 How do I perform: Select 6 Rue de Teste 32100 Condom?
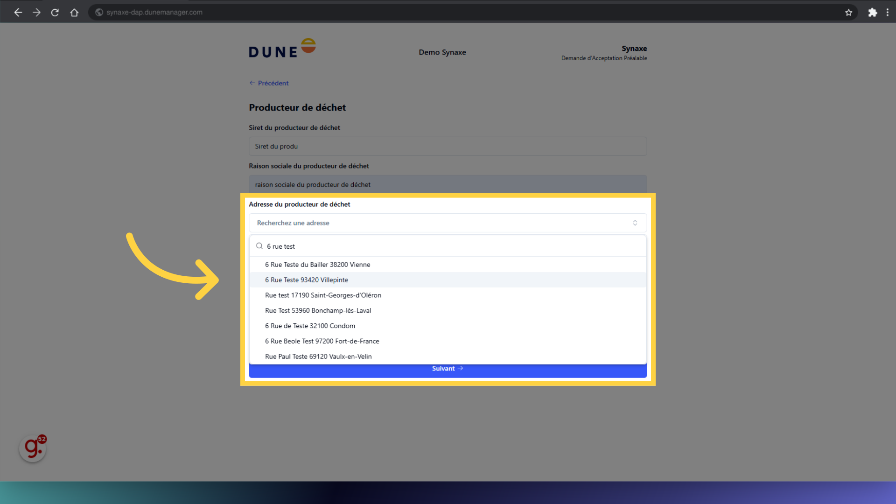(x=310, y=326)
